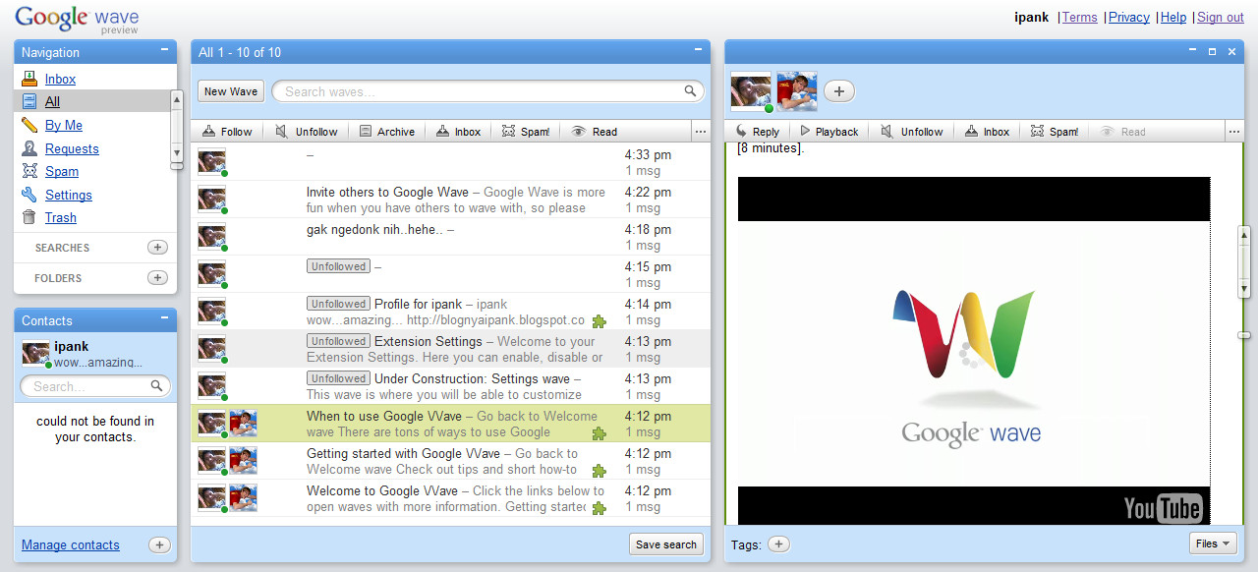The height and width of the screenshot is (572, 1258).
Task: Mark wave as Spam in search toolbar
Action: pos(526,132)
